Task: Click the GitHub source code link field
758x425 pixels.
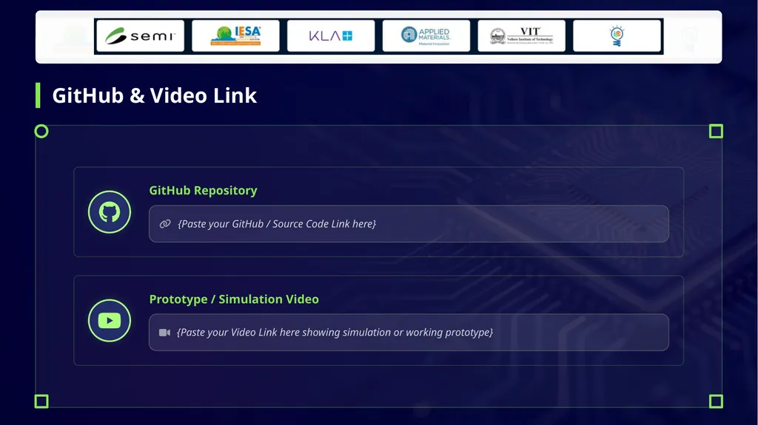Action: 409,224
